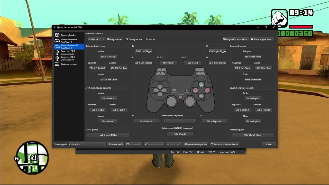This screenshot has width=329, height=185.
Task: Click Conector USB 1 USB icon
Action: pos(57,52)
